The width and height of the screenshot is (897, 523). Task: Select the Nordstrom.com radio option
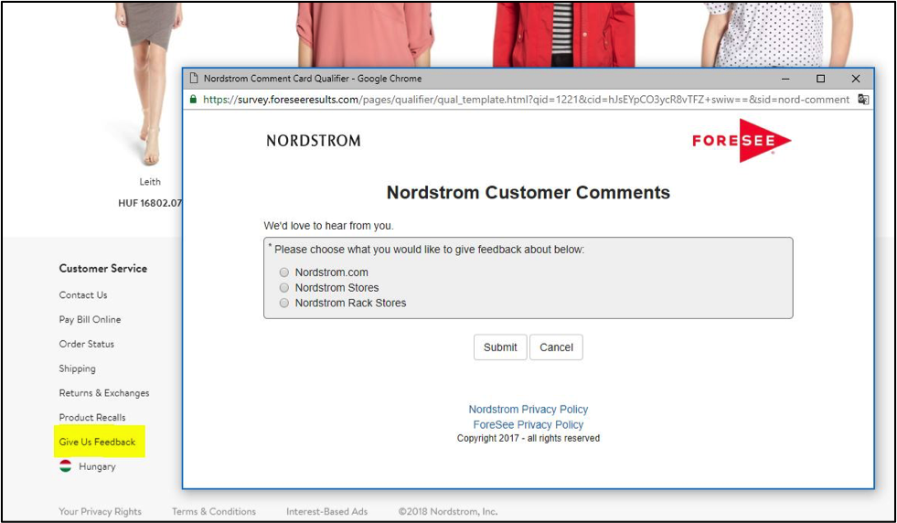[x=284, y=272]
